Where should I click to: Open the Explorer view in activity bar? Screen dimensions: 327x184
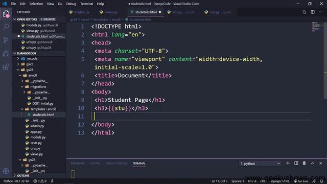(x=6, y=14)
